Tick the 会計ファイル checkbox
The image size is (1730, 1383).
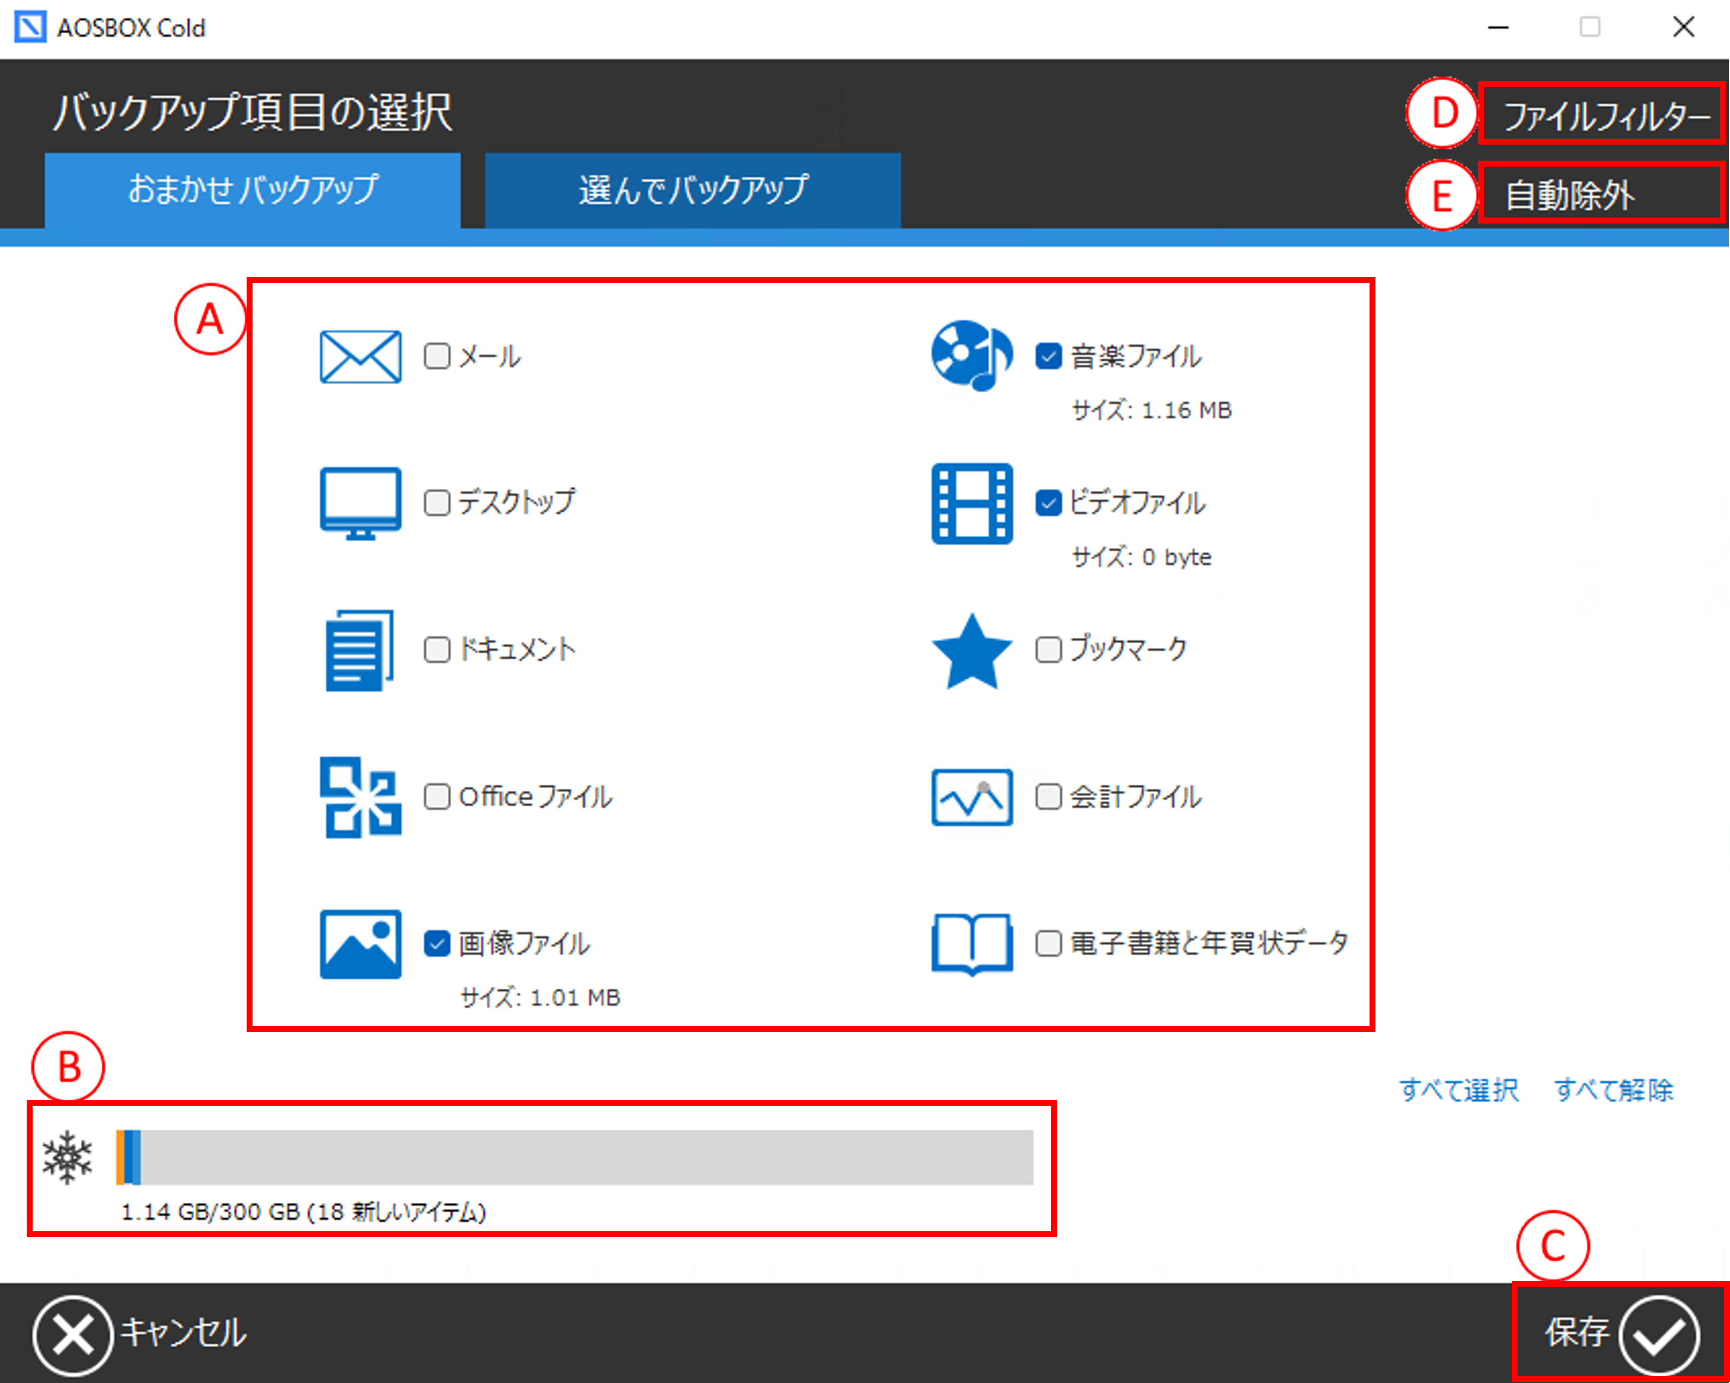click(1048, 797)
